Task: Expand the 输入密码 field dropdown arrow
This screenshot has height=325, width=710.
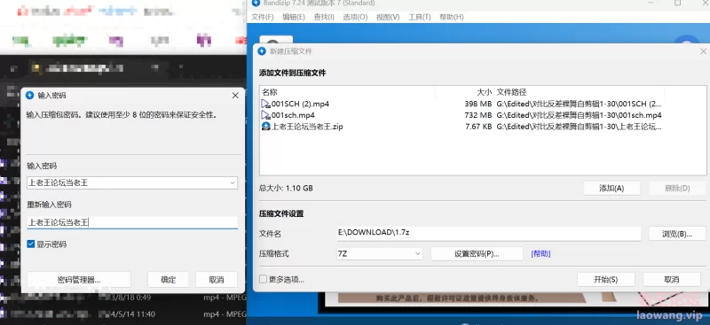Action: tap(233, 183)
